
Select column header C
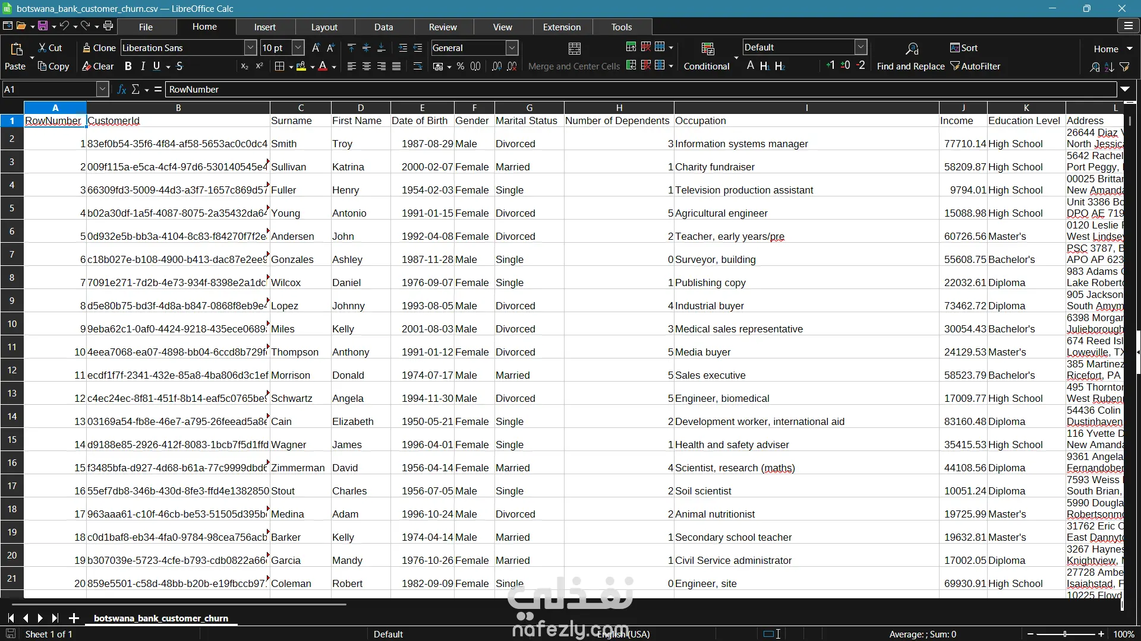coord(301,108)
